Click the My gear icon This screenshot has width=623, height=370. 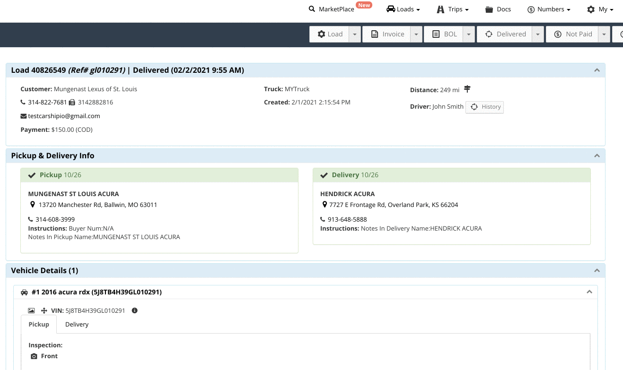coord(591,9)
